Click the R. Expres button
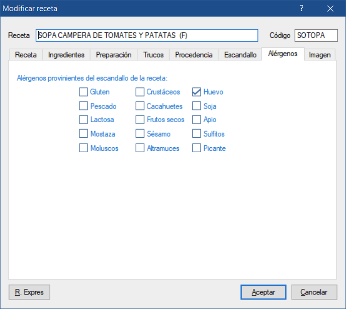Viewport: 346px width, 309px height. click(29, 292)
